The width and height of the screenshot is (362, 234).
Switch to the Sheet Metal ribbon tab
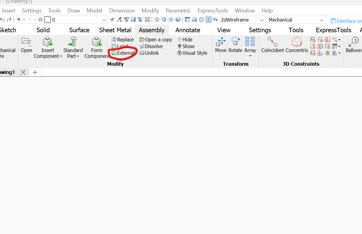pos(115,30)
